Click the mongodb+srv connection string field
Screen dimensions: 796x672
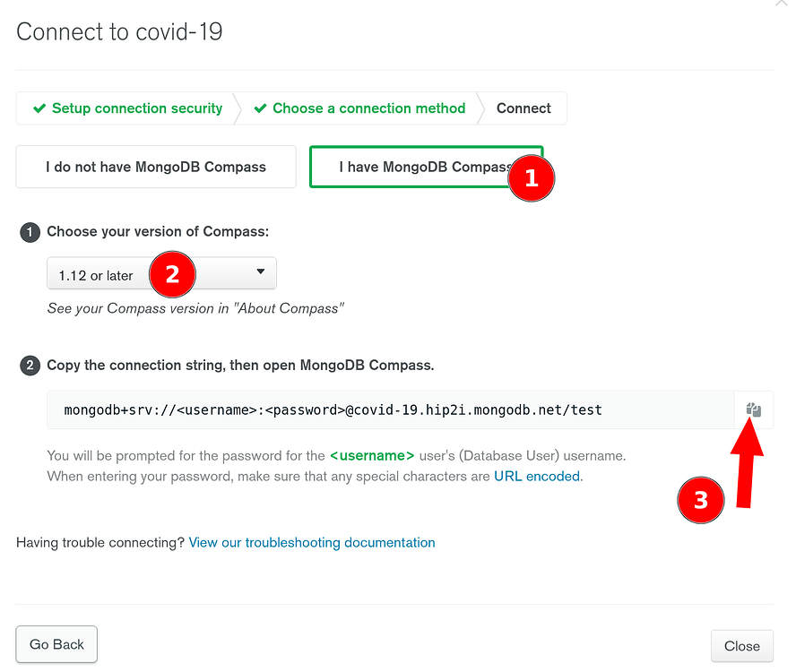point(391,410)
